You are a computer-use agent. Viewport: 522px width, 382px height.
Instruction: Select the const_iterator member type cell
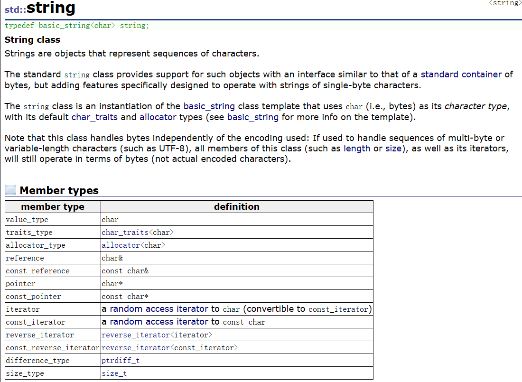tap(53, 322)
